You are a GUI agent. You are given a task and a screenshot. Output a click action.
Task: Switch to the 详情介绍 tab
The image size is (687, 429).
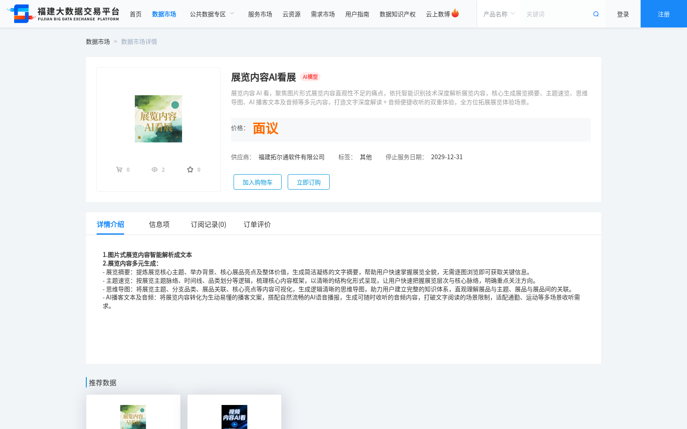point(110,224)
